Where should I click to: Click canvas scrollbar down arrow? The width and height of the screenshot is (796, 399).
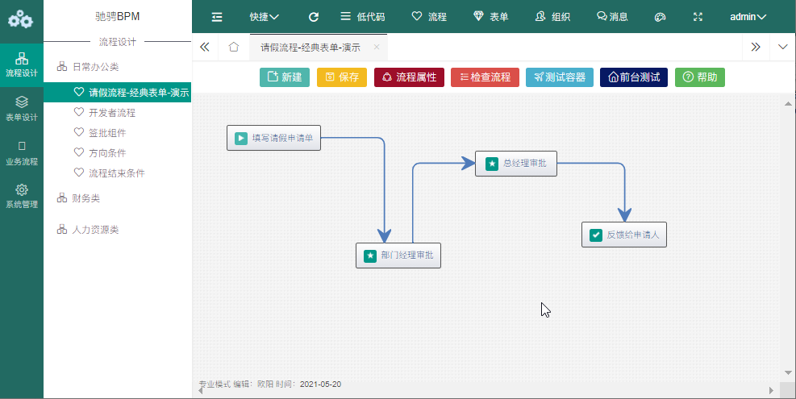[788, 372]
